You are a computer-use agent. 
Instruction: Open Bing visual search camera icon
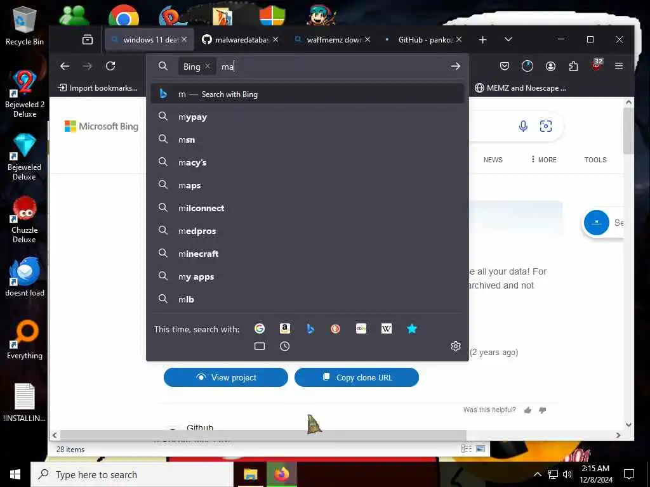pos(545,126)
